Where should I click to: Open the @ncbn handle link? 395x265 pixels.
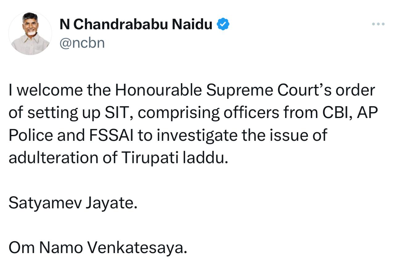click(82, 43)
